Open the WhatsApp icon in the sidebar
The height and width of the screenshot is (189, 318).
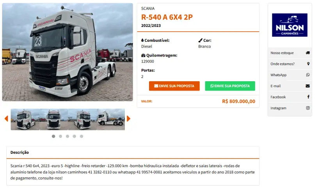pos(308,75)
